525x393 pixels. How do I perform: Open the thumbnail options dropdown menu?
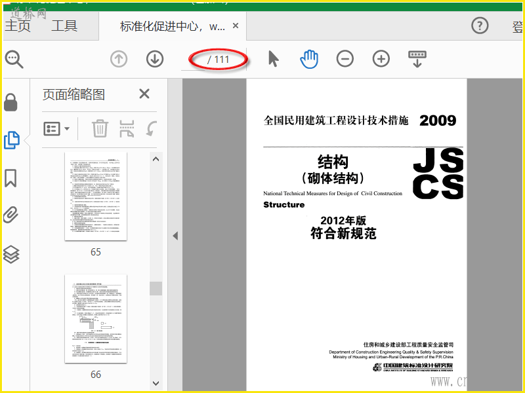tap(56, 128)
